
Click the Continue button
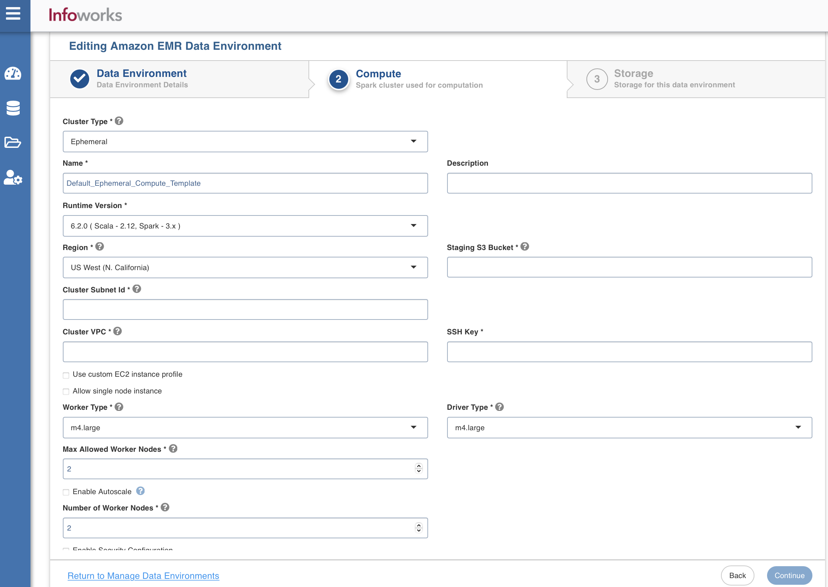coord(789,575)
